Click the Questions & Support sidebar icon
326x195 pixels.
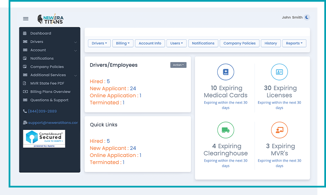(25, 100)
